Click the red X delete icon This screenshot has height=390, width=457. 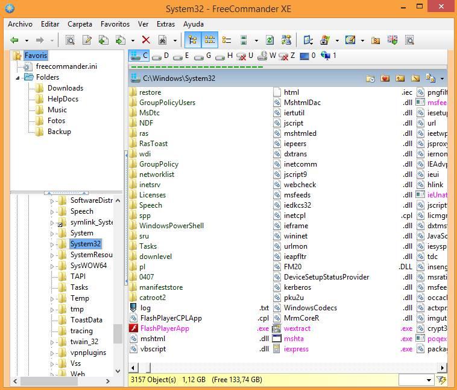tap(146, 40)
